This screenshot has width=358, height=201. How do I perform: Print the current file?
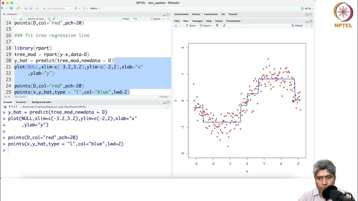(37, 8)
